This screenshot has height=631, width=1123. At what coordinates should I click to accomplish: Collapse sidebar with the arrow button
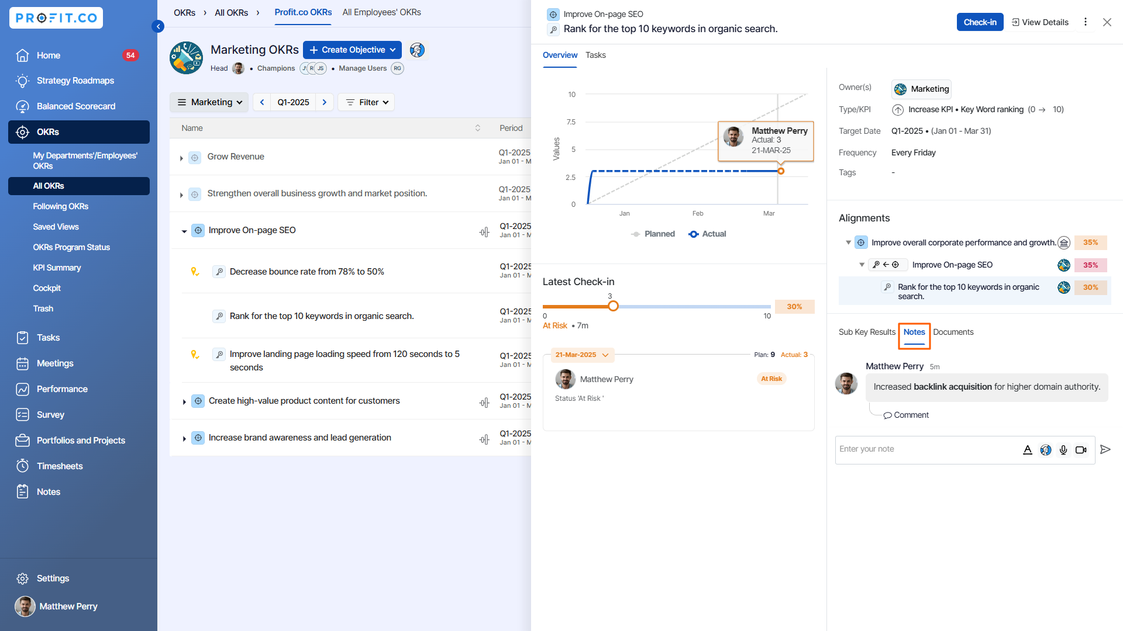[x=158, y=26]
